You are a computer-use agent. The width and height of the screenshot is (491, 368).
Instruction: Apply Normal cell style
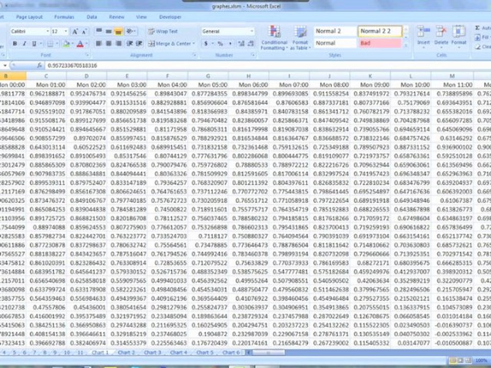[x=335, y=43]
